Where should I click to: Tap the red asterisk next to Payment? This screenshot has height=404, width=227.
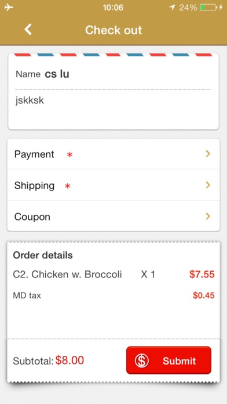(x=69, y=155)
